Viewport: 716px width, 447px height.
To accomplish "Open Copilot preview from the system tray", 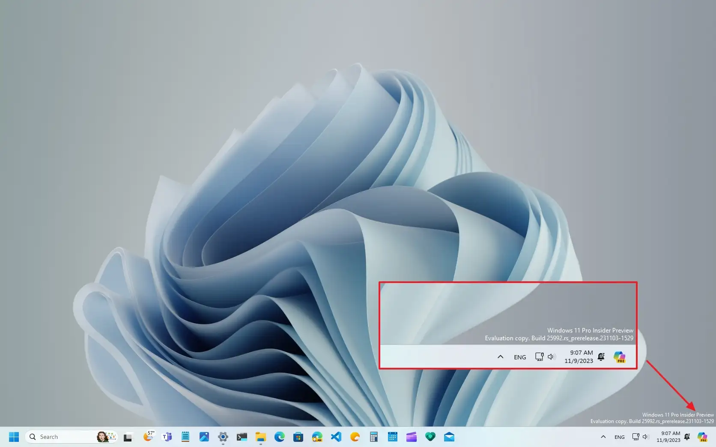I will [x=702, y=437].
